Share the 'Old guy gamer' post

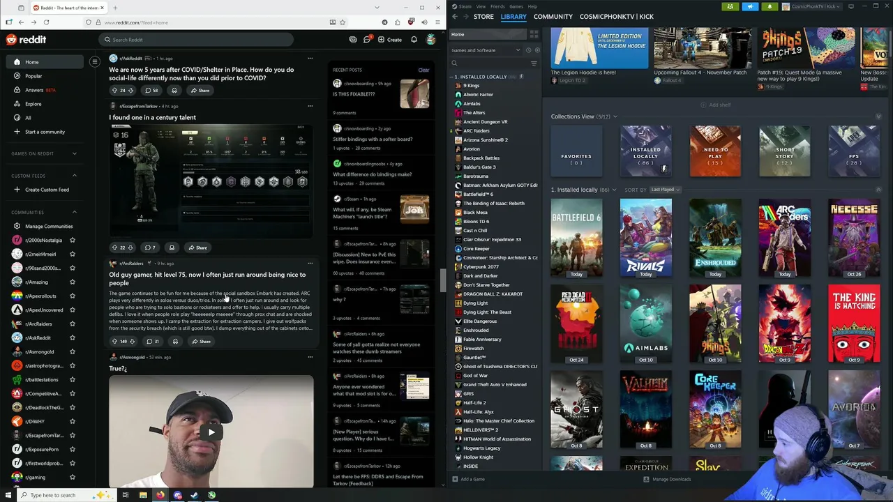coord(200,342)
